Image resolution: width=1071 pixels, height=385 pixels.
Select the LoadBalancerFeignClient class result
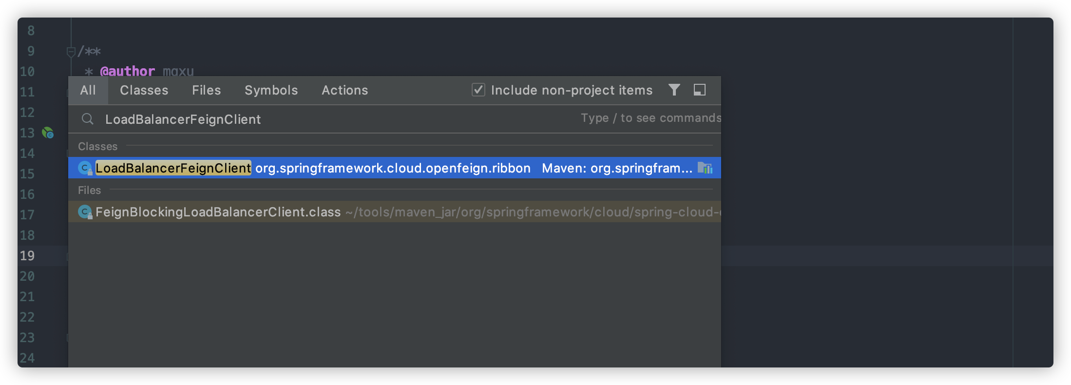[x=395, y=168]
